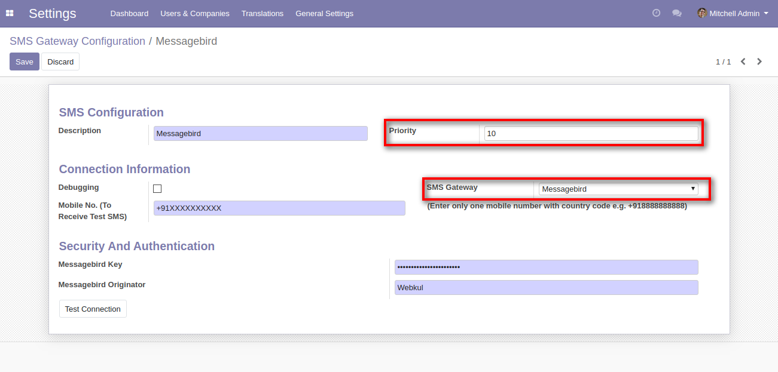This screenshot has height=372, width=778.
Task: Click Mitchell Admin avatar picture
Action: pos(702,13)
